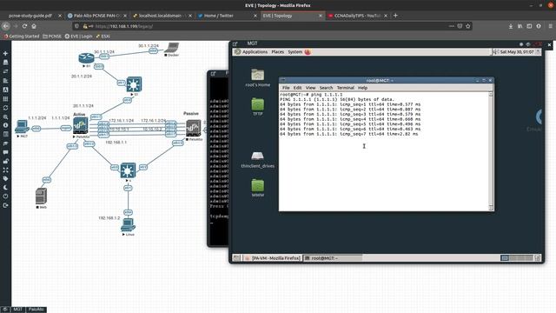Switch to Home / Twitter tab

[x=227, y=16]
